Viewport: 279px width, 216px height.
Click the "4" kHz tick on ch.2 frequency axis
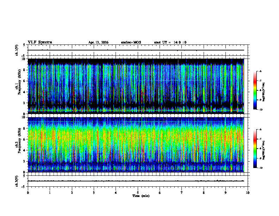[25, 150]
